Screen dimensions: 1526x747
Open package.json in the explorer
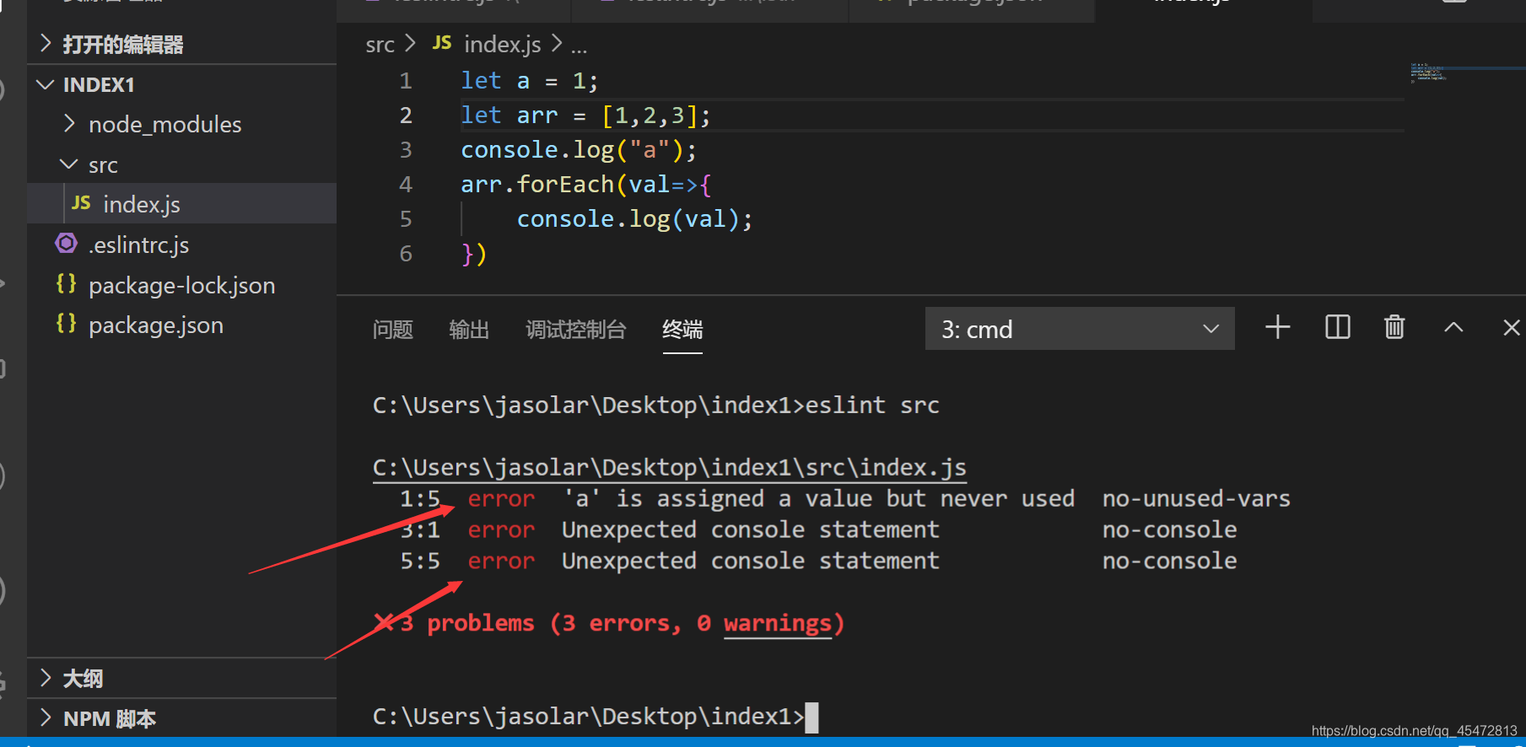(x=156, y=325)
